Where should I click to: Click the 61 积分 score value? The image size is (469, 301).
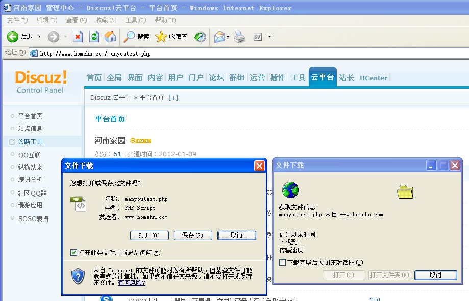(117, 154)
